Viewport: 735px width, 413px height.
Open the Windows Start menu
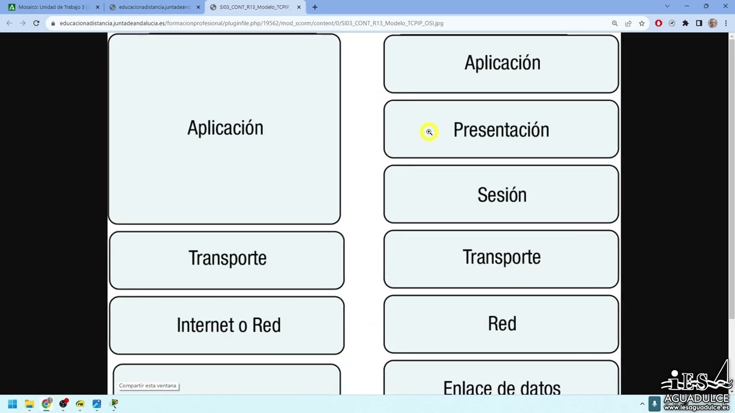tap(12, 404)
